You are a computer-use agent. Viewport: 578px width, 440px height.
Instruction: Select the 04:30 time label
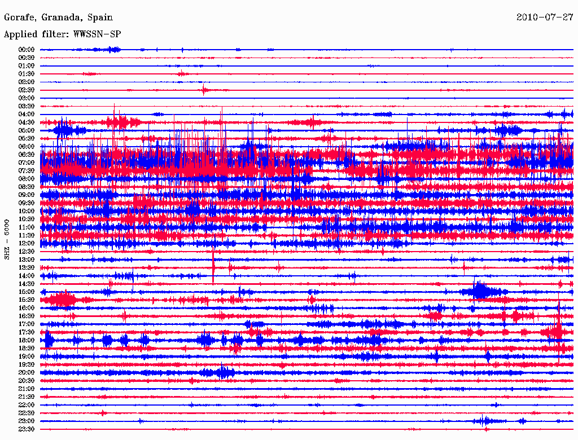26,122
